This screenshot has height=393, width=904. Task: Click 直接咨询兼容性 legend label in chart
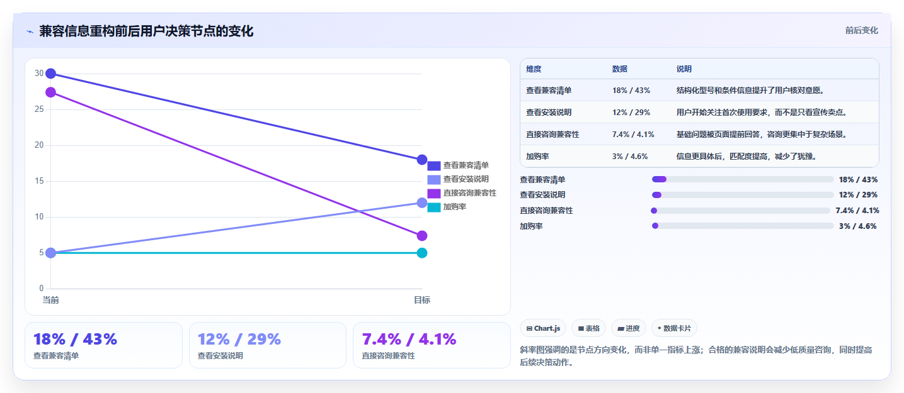[469, 193]
